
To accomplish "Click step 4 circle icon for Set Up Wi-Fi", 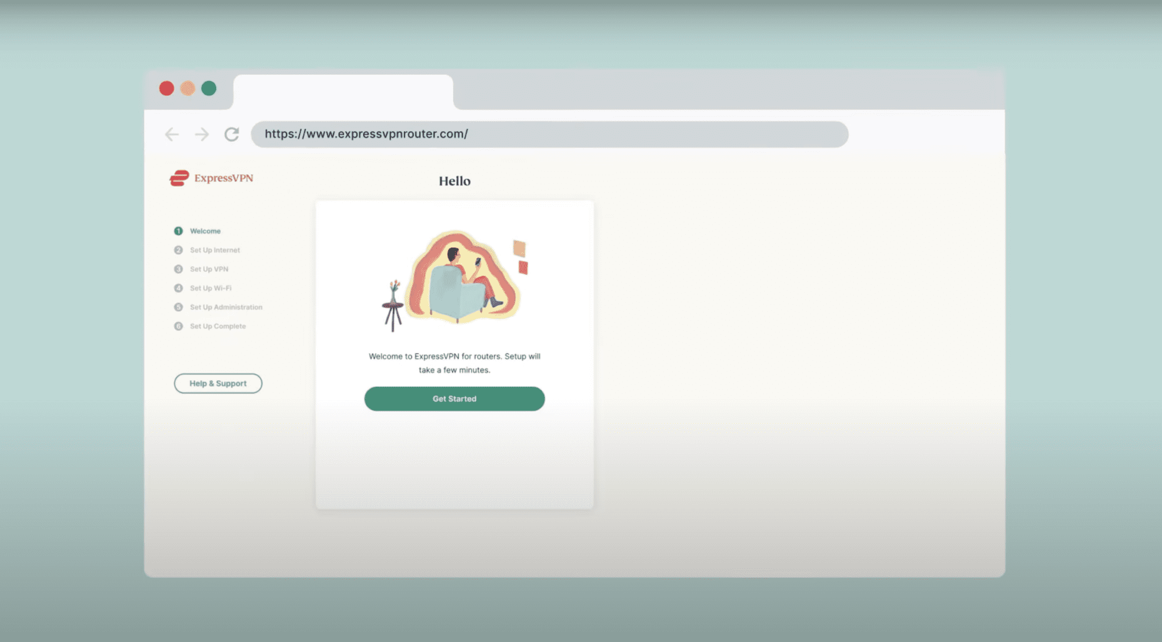I will (x=178, y=288).
